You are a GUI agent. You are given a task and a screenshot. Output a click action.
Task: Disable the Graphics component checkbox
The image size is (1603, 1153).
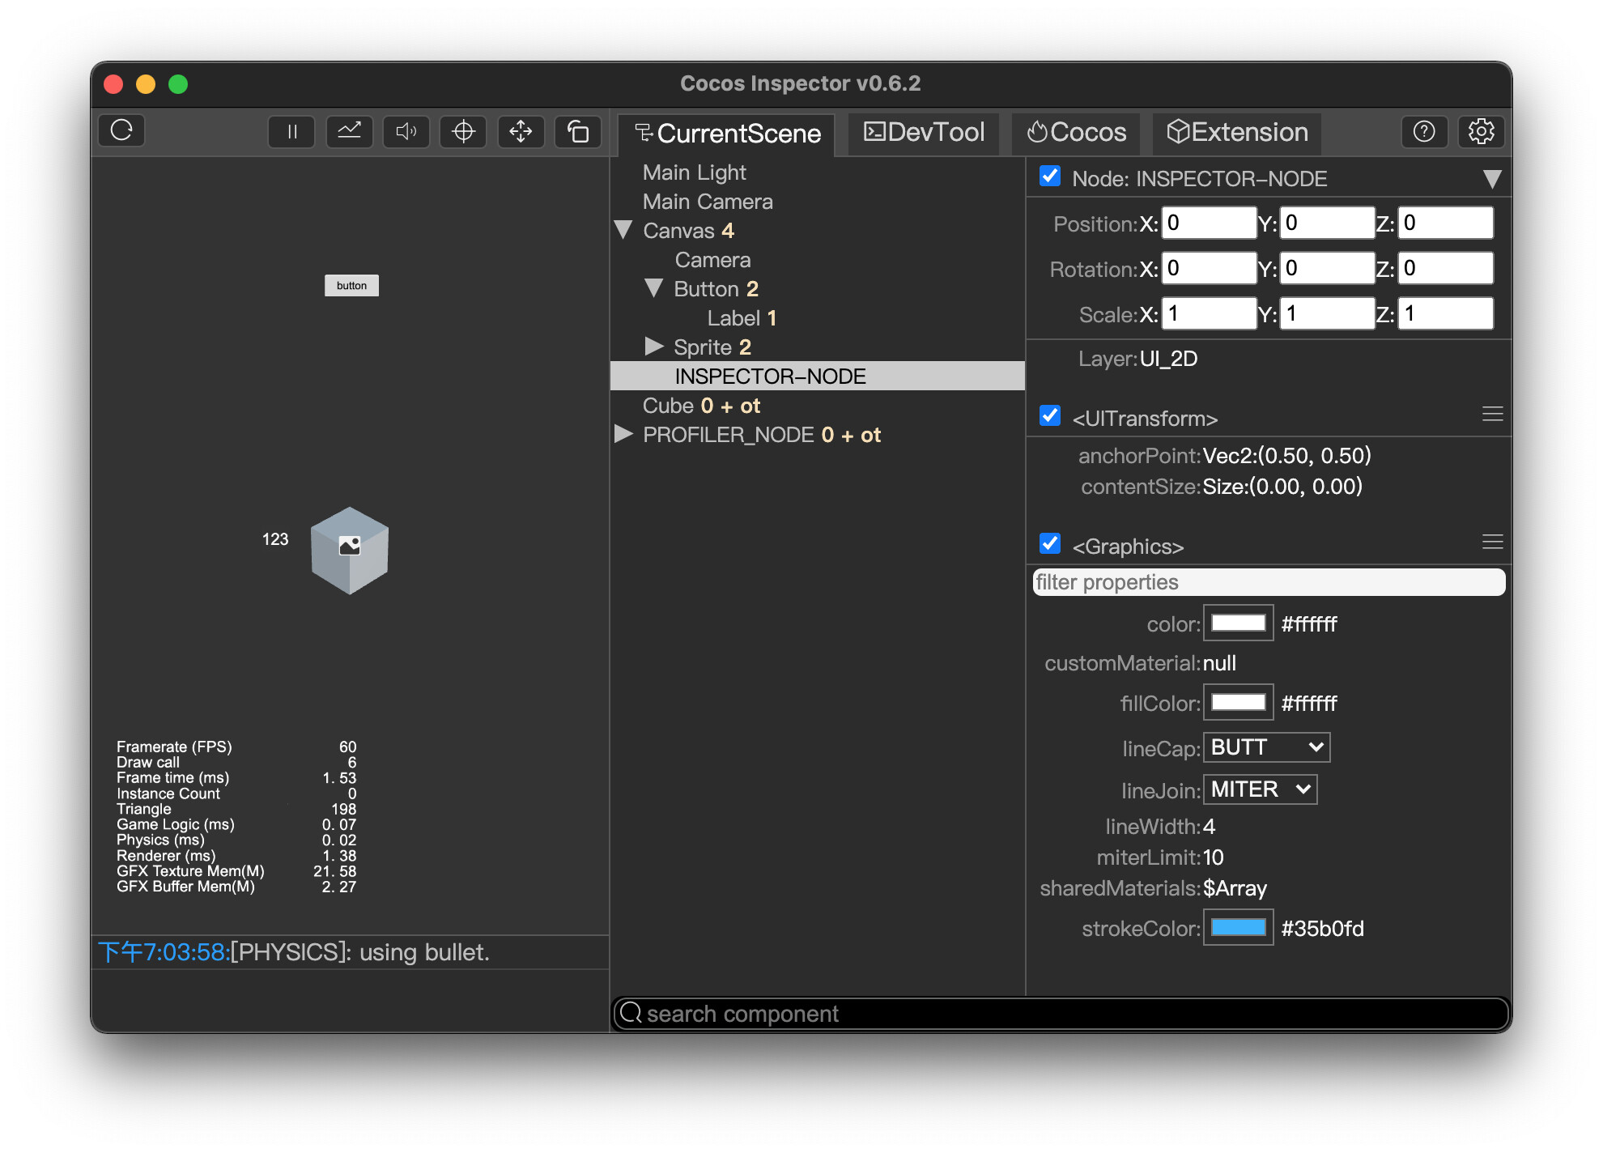coord(1050,543)
